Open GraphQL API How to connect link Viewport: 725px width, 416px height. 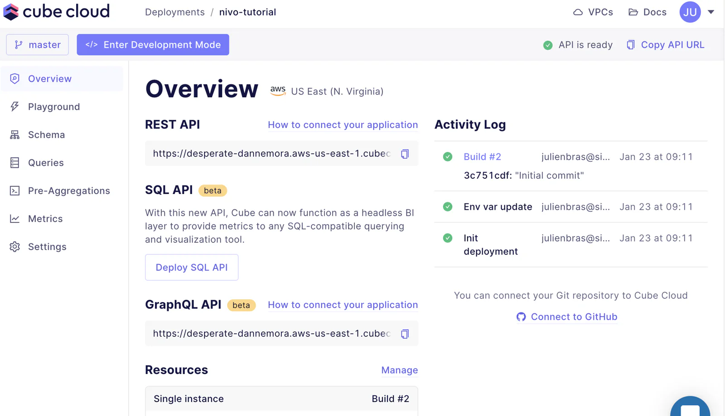click(x=343, y=305)
